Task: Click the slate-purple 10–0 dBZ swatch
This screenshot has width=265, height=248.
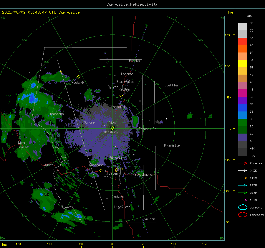Action: click(x=243, y=137)
